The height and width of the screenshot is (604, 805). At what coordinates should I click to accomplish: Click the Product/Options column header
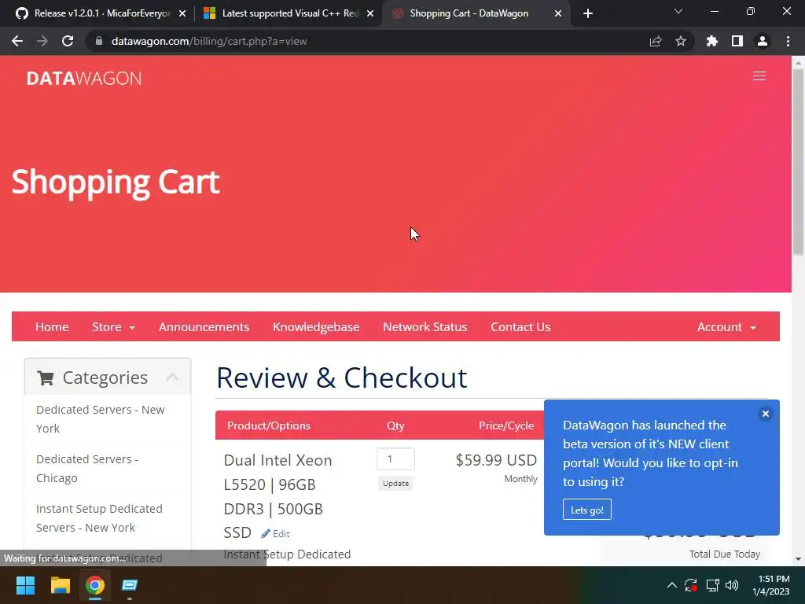coord(269,425)
